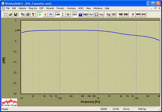
Task: Open the ASIO menu
Action: coord(81,8)
